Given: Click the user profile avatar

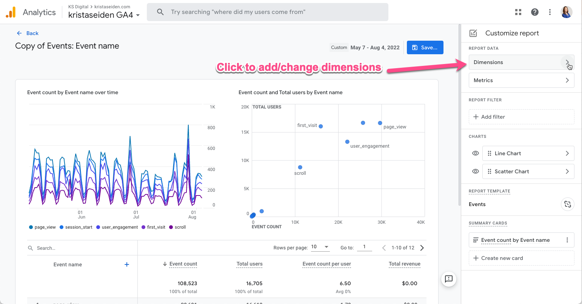Looking at the screenshot, I should [x=567, y=12].
